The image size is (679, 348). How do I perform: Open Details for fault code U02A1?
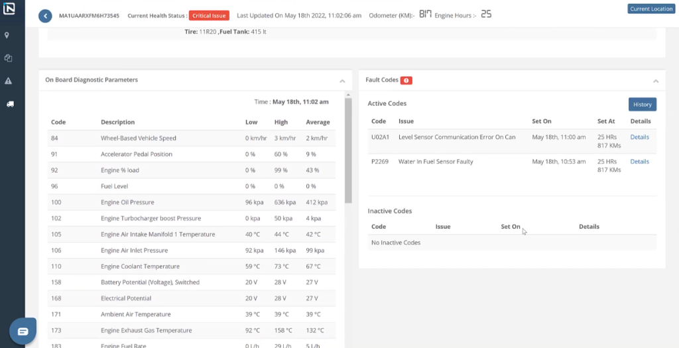[x=639, y=137]
